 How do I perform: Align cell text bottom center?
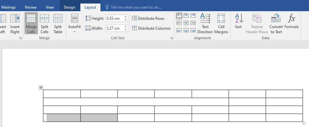pyautogui.click(x=186, y=30)
